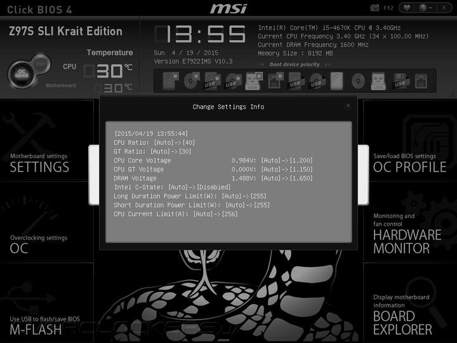The image size is (457, 343).
Task: Select the legacy USB hard disk boot icon
Action: (296, 81)
